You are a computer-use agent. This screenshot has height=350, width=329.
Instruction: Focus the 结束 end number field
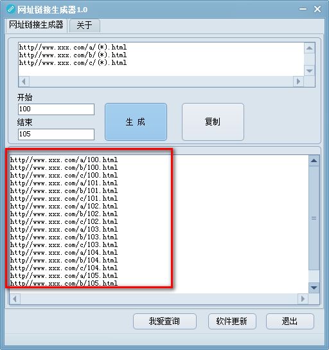coord(56,134)
